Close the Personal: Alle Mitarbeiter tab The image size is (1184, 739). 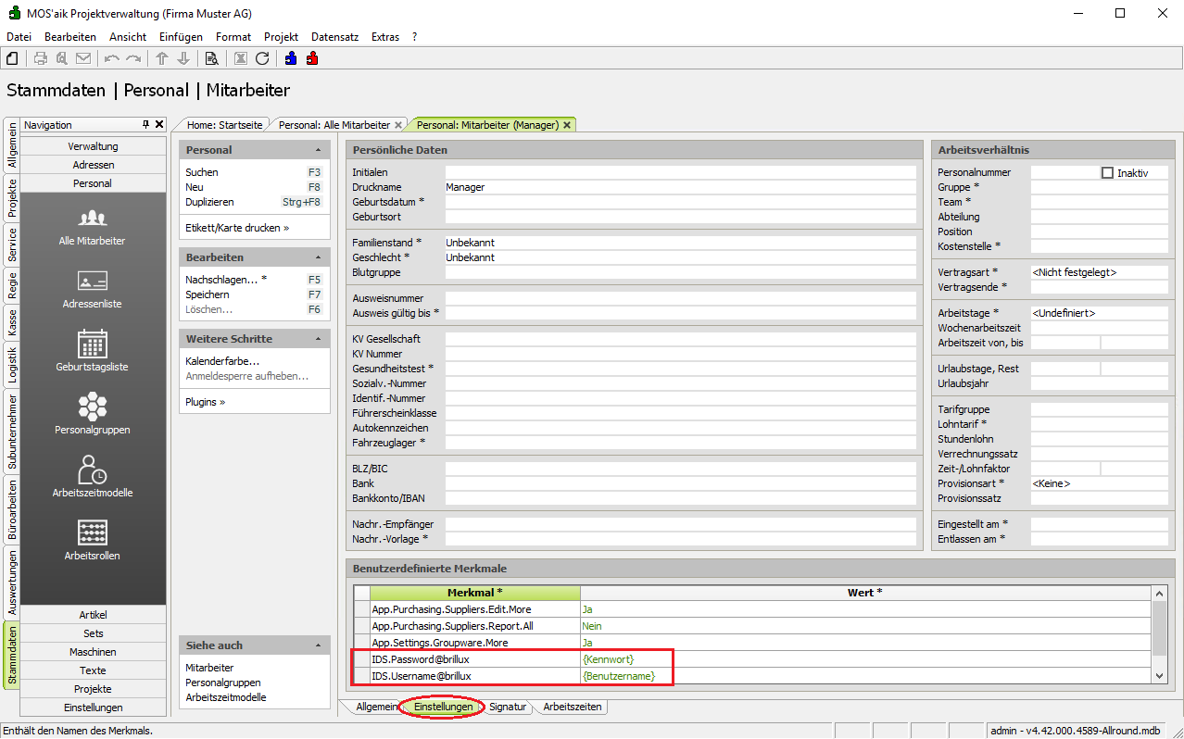[398, 125]
